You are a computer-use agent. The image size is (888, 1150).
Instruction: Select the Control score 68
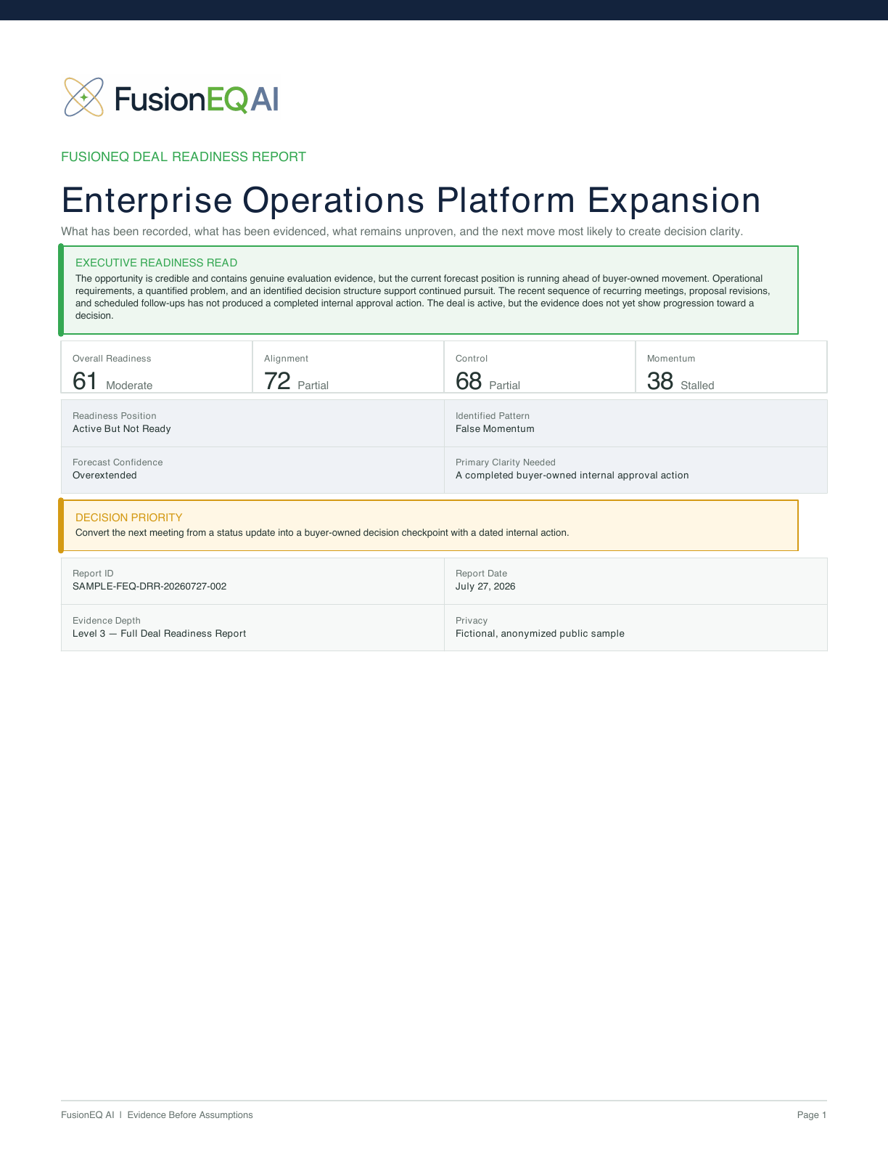pos(469,381)
